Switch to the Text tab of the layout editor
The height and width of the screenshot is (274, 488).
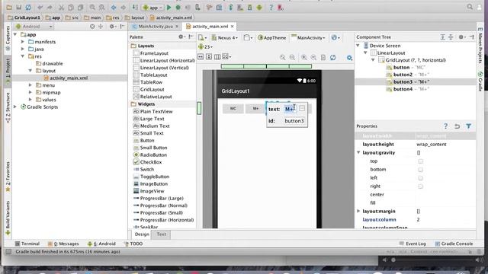(161, 234)
